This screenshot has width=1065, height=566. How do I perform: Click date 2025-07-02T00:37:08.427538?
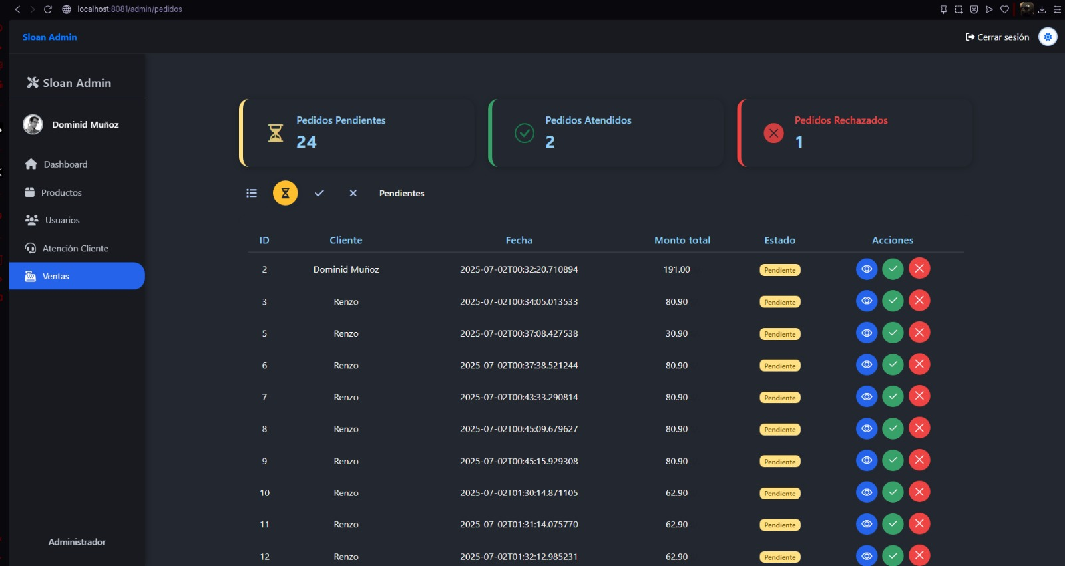[519, 333]
